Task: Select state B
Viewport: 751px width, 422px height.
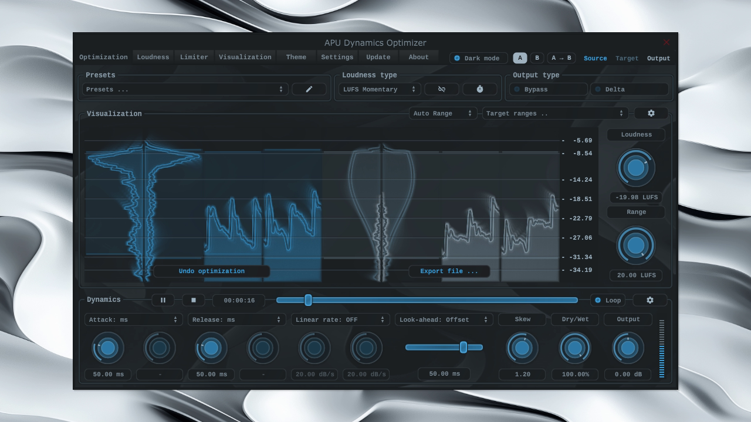Action: [x=537, y=58]
